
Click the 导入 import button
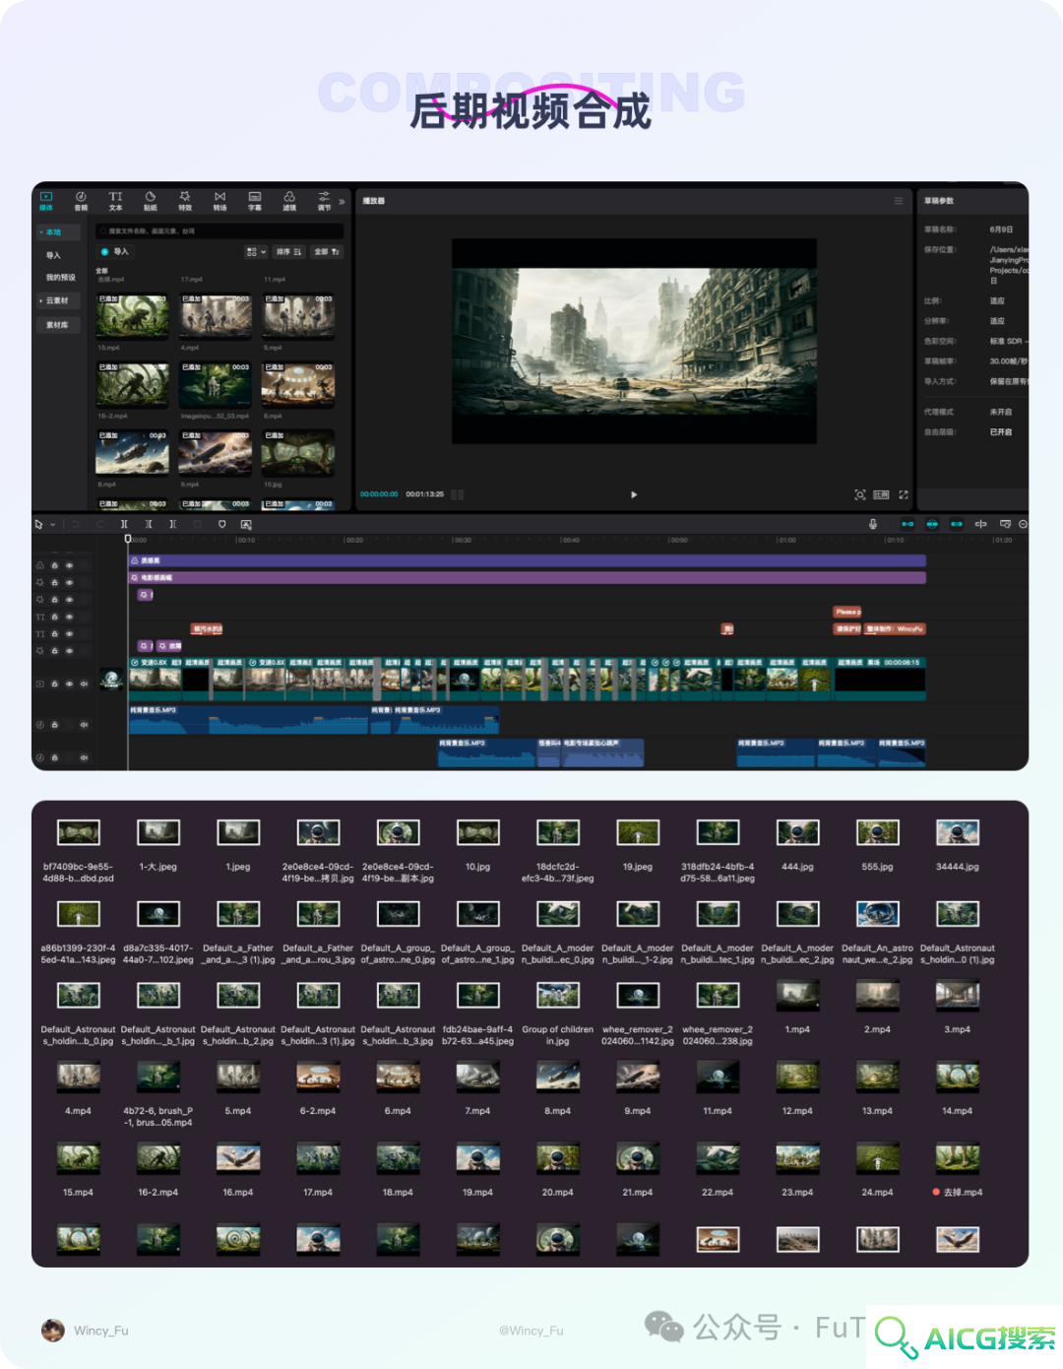click(115, 252)
